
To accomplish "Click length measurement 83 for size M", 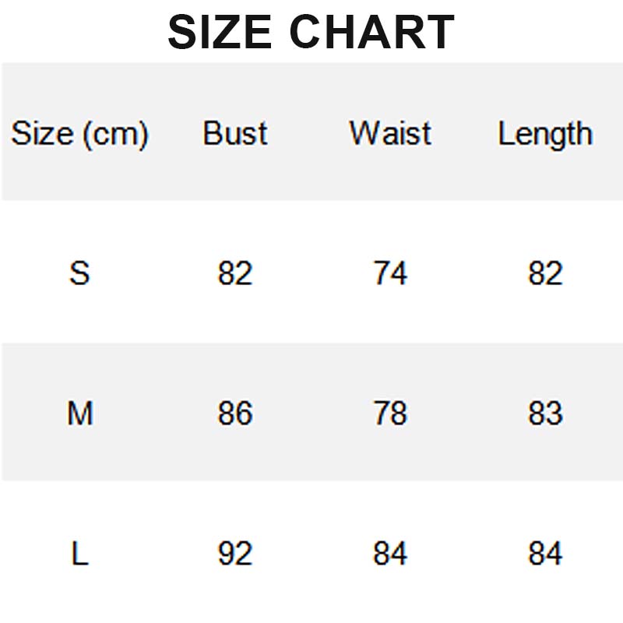I will tap(545, 413).
